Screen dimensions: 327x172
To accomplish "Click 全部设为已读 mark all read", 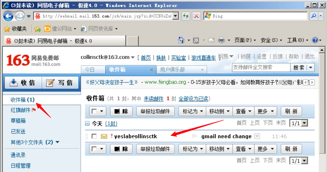I will [193, 99].
